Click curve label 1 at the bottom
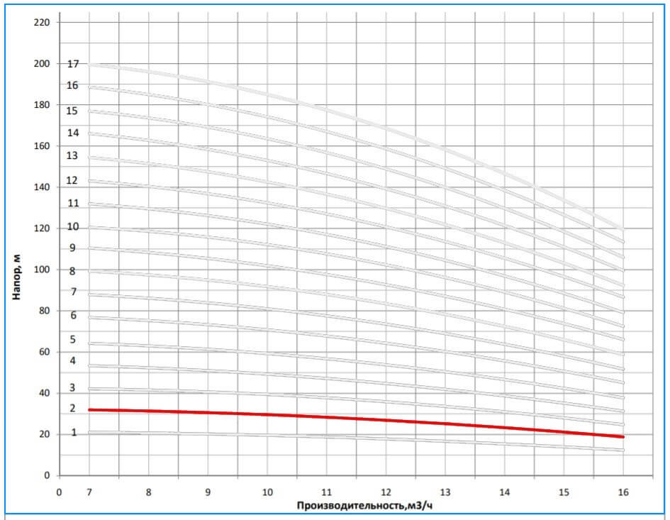Screen dimensions: 670x520 coord(74,433)
